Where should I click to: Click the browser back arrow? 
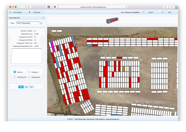[20, 7]
